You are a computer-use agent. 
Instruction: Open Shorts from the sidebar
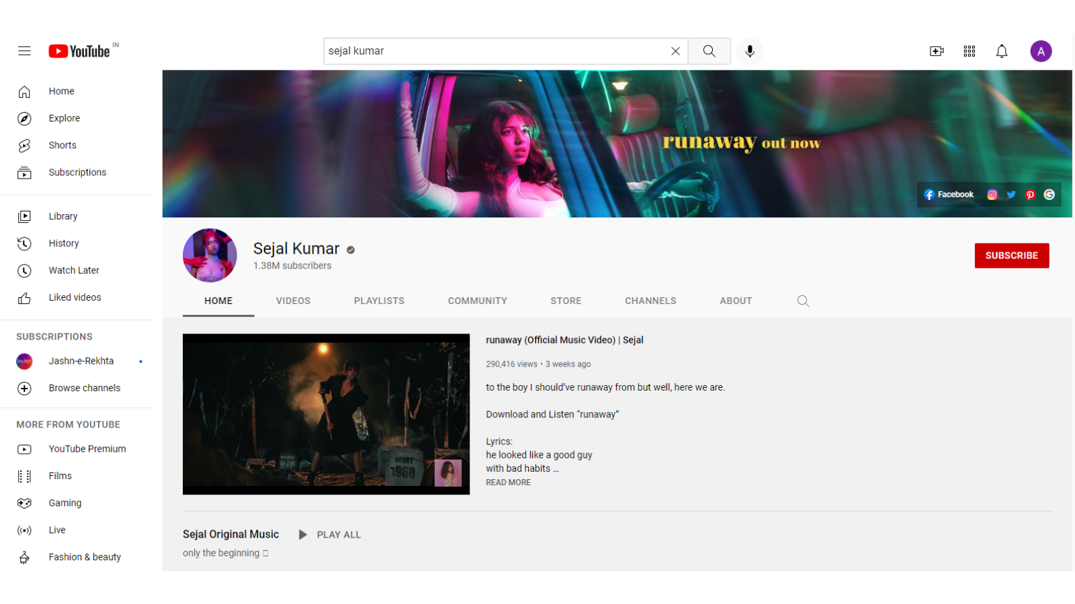click(62, 145)
